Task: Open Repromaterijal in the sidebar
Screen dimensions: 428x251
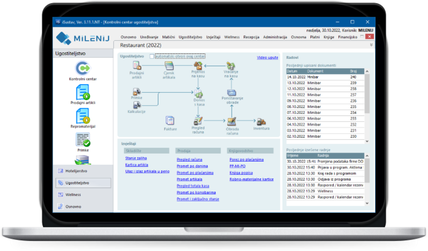Action: point(82,116)
